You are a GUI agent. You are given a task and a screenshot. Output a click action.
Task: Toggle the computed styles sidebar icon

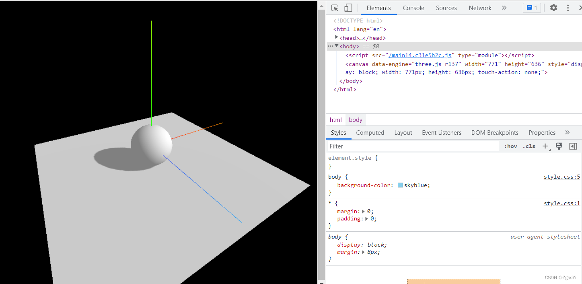click(x=573, y=146)
